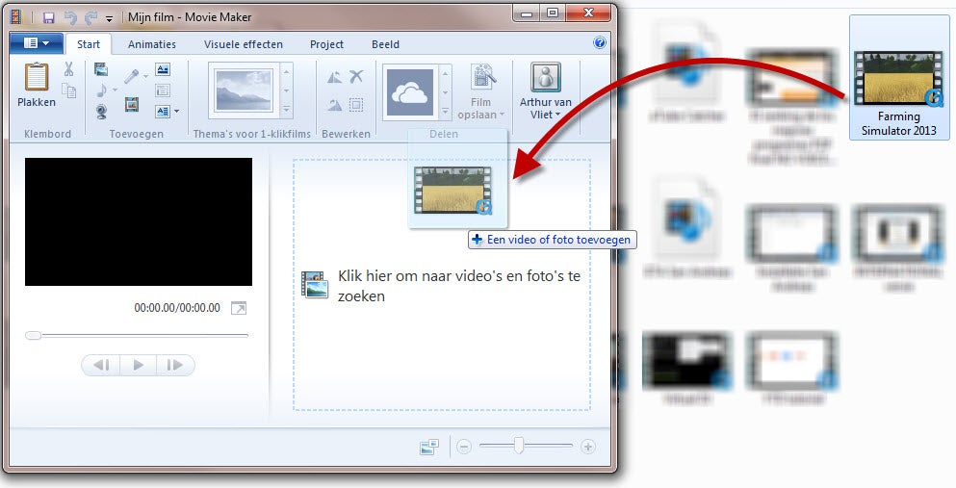Click the zoom time scale slider handle
This screenshot has height=488, width=956.
(518, 446)
